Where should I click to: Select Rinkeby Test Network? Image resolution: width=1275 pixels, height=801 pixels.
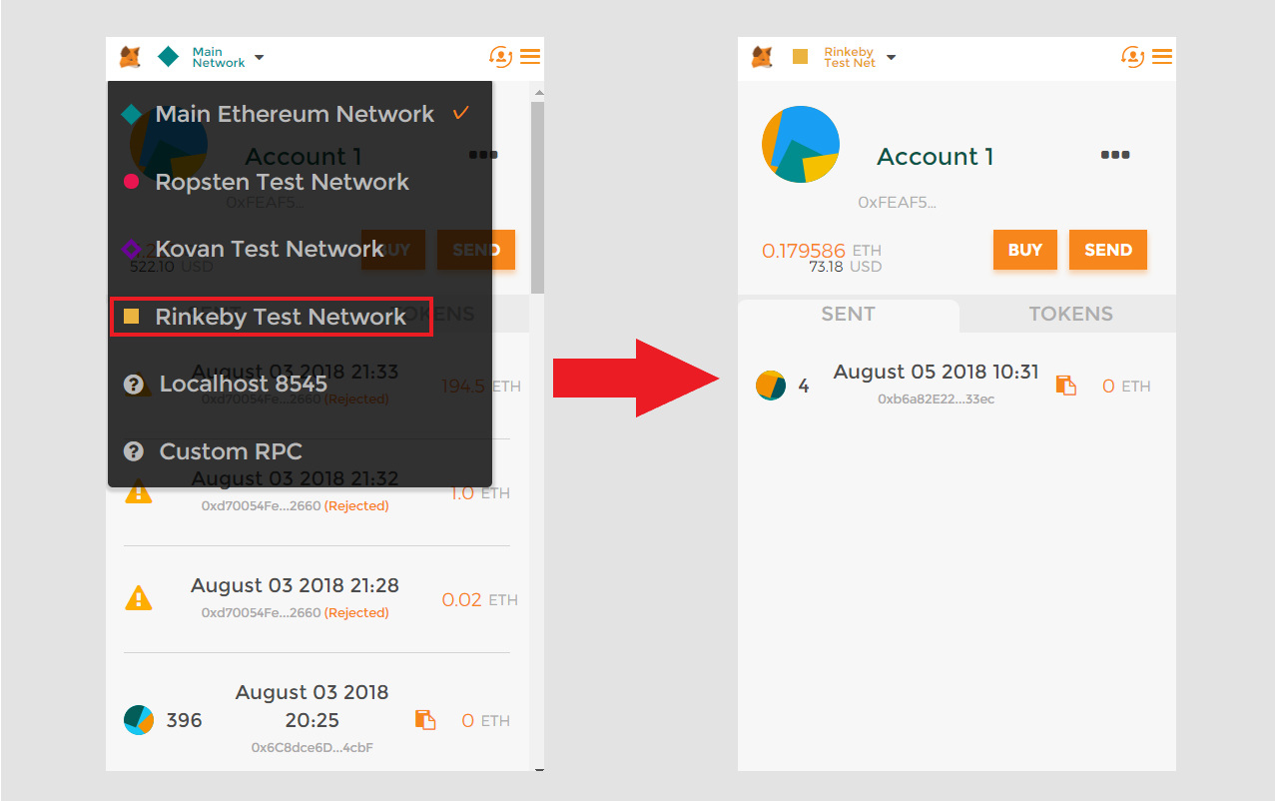click(x=272, y=317)
